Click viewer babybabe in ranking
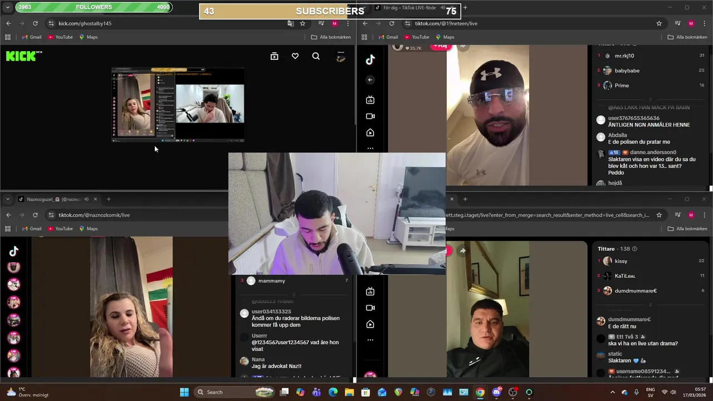 coord(627,71)
